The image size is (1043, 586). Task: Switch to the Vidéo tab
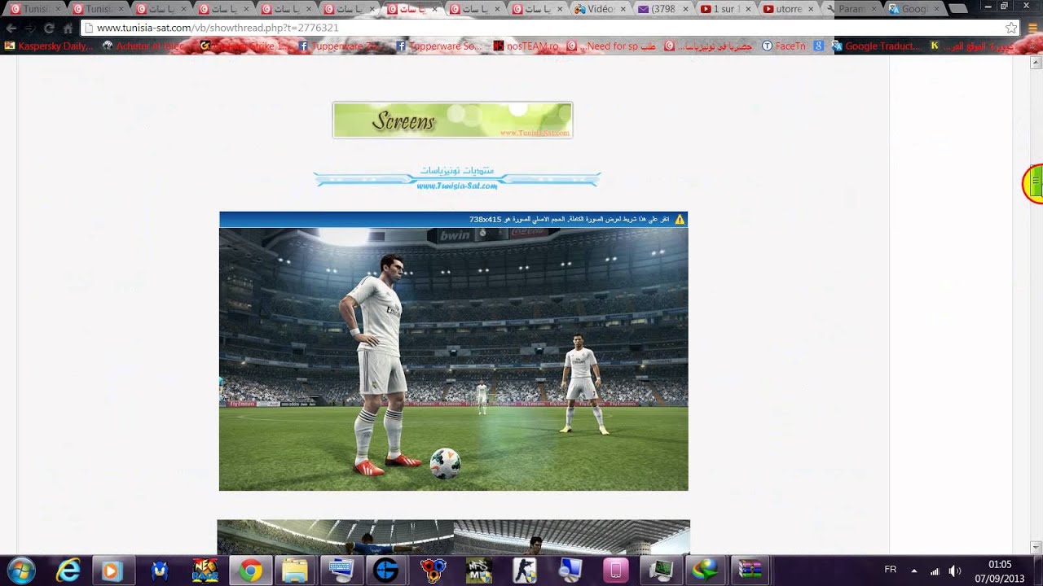point(601,9)
